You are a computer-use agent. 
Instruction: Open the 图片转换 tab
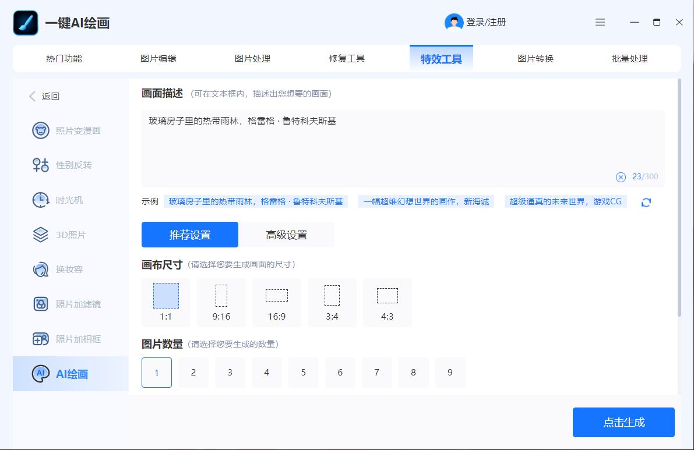pyautogui.click(x=536, y=58)
